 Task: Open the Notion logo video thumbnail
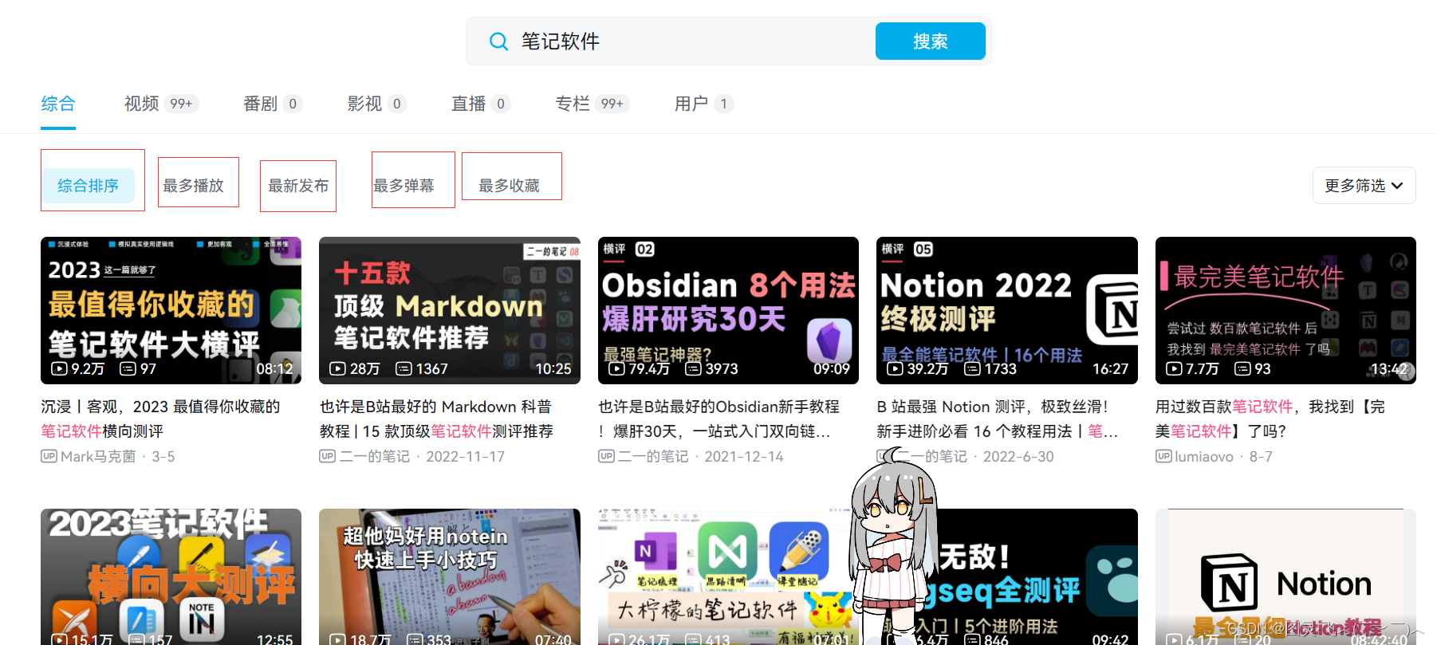(x=1285, y=576)
